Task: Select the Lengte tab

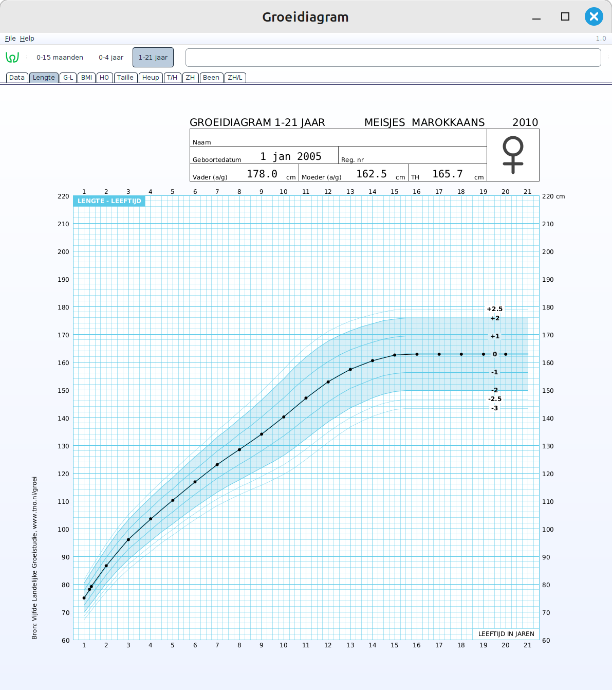Action: (44, 78)
